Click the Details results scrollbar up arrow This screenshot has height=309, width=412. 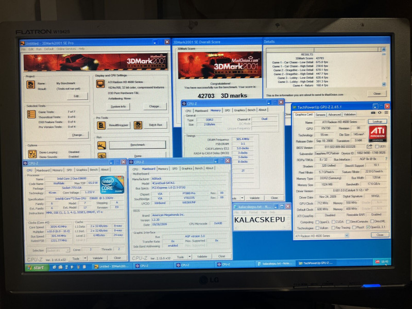[x=384, y=49]
